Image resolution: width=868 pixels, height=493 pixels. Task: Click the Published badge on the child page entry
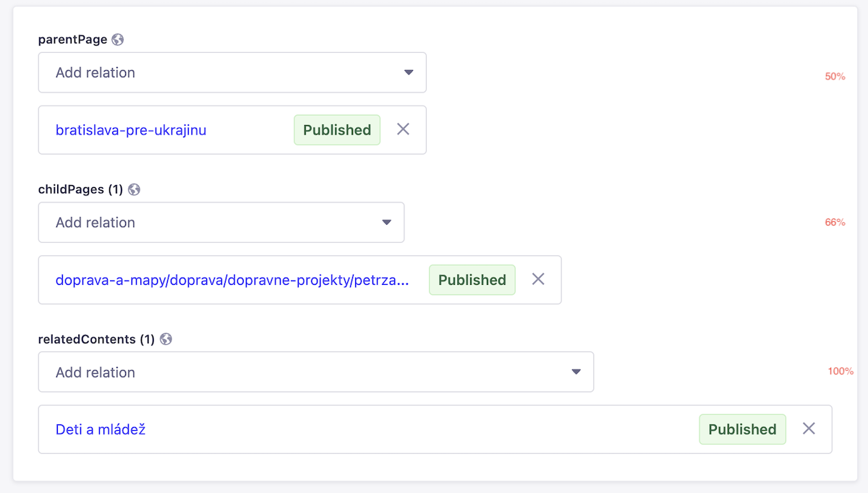coord(472,280)
